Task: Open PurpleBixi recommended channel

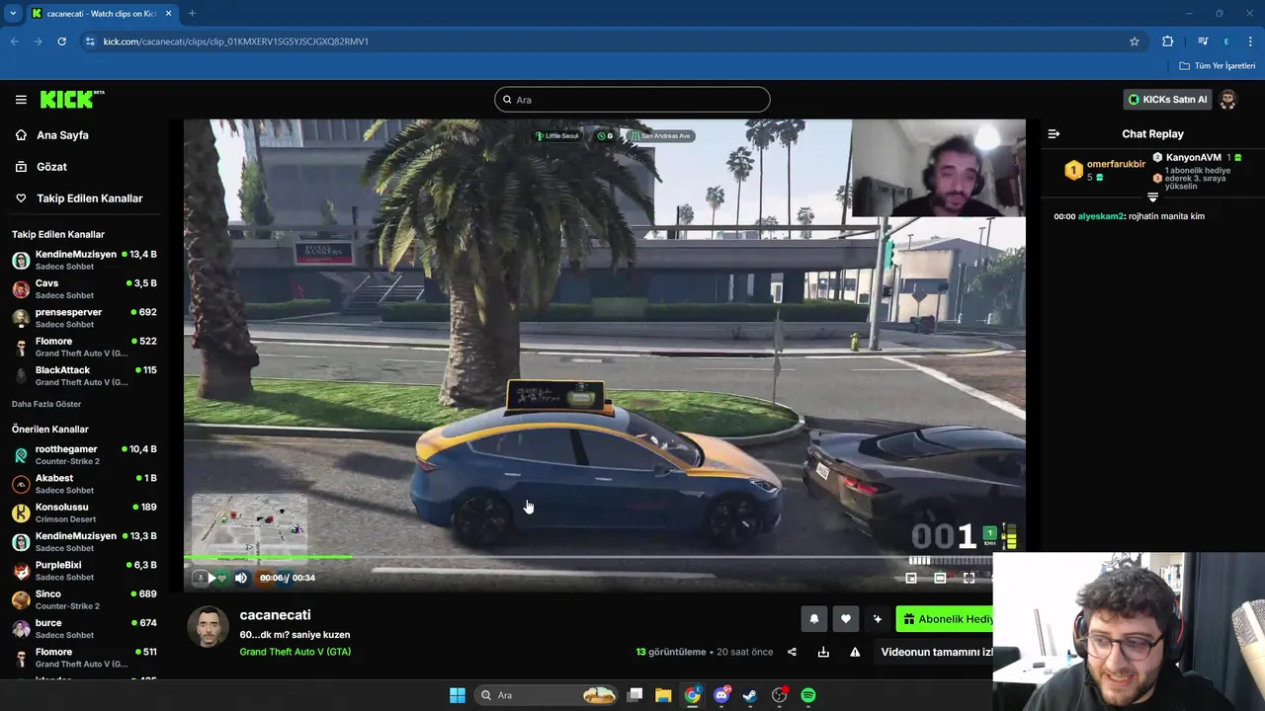Action: (84, 571)
